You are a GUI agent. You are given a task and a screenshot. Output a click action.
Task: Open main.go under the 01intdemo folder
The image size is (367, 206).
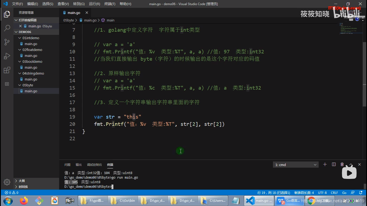coord(36,44)
